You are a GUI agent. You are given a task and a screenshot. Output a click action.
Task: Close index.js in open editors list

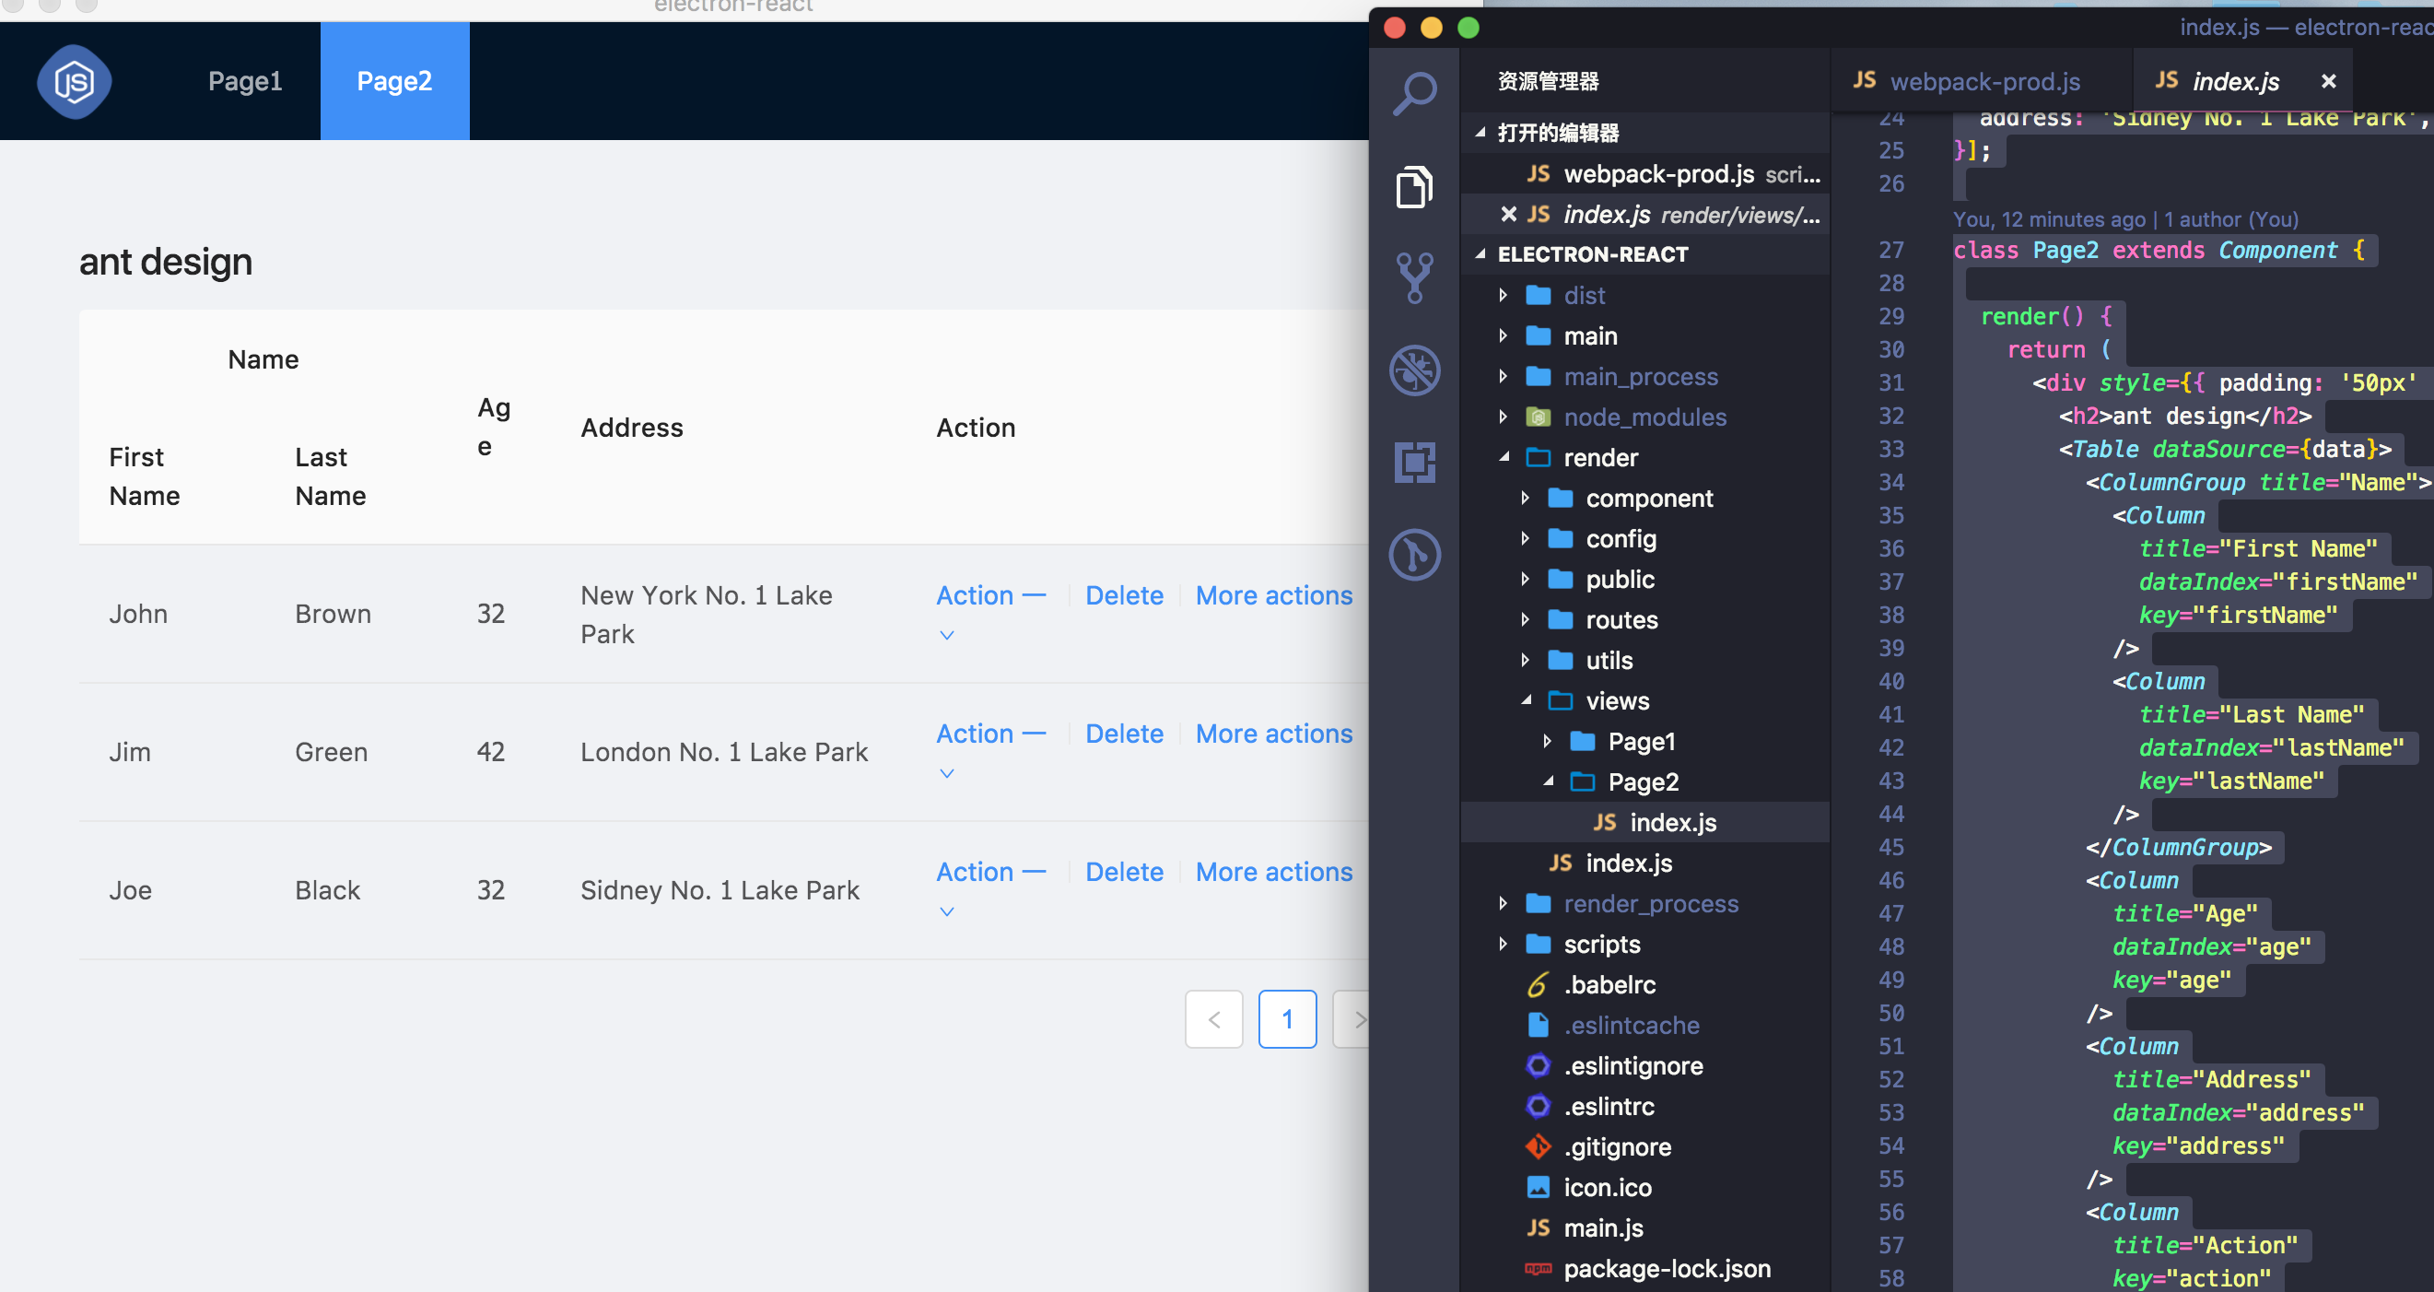pos(1508,215)
